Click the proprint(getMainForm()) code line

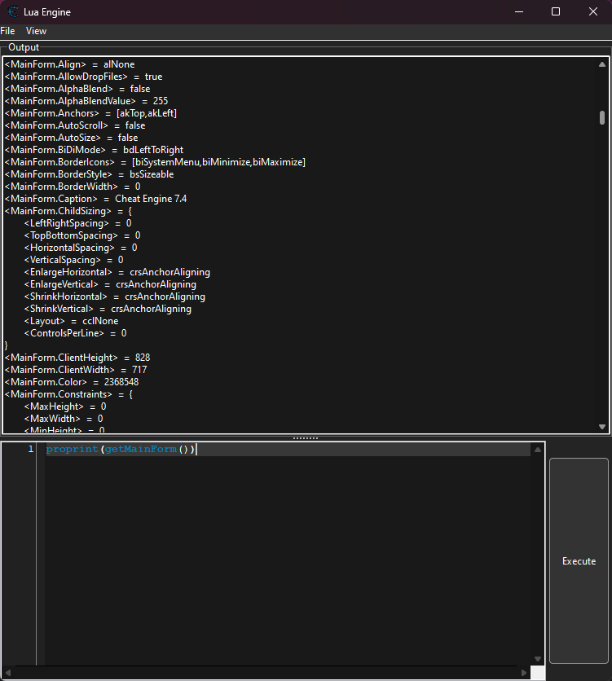coord(121,449)
